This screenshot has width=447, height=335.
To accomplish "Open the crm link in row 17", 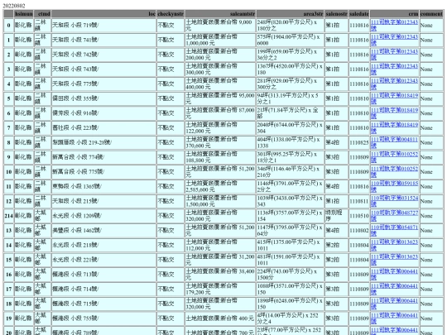I will click(394, 290).
